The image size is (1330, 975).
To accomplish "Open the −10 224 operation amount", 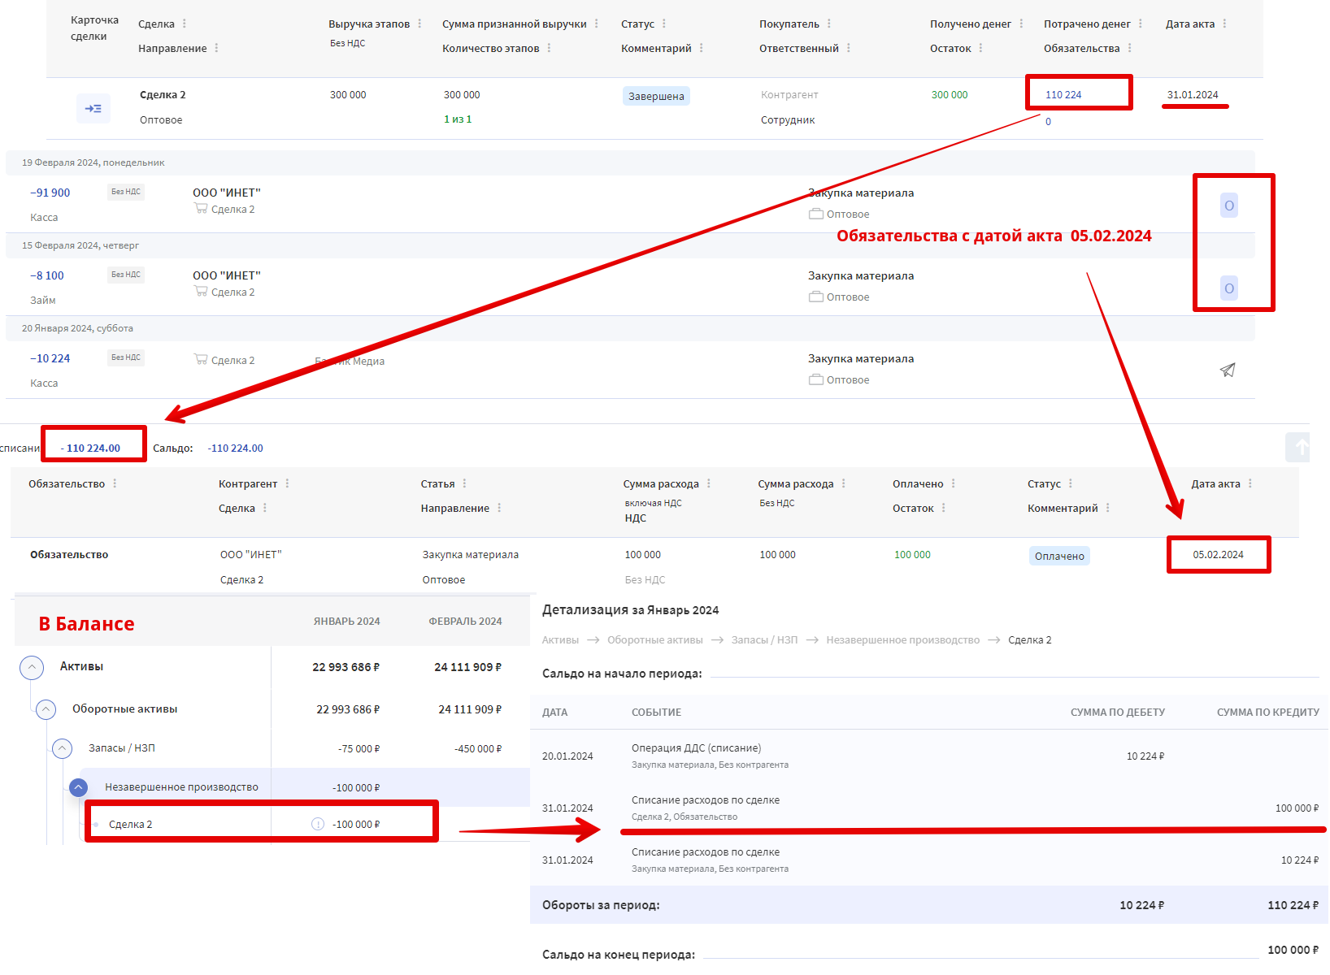I will coord(50,358).
